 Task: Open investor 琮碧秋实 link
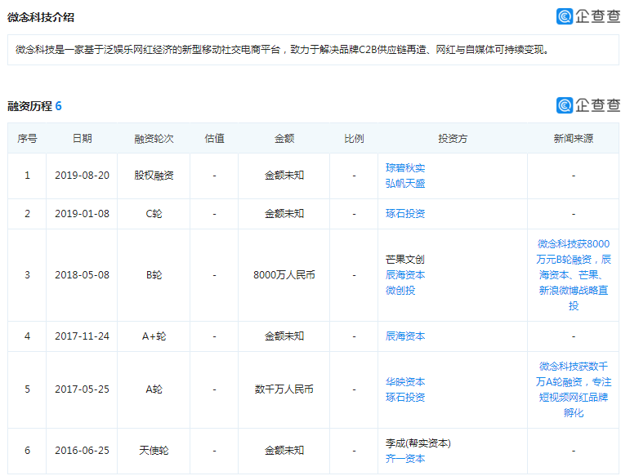click(x=405, y=168)
